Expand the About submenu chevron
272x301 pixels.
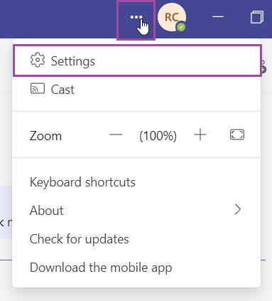pyautogui.click(x=237, y=210)
